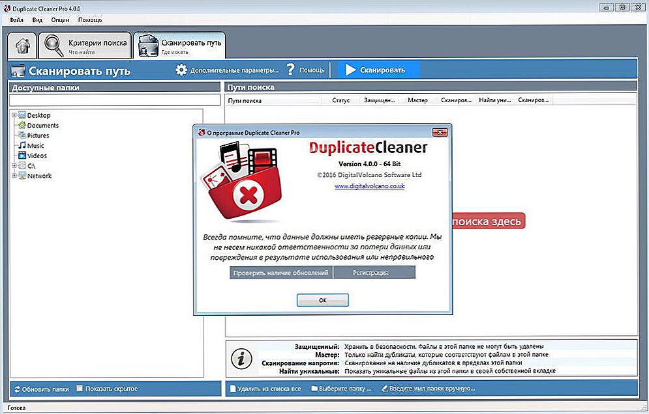
Task: Expand the Desktop tree node
Action: click(x=14, y=115)
